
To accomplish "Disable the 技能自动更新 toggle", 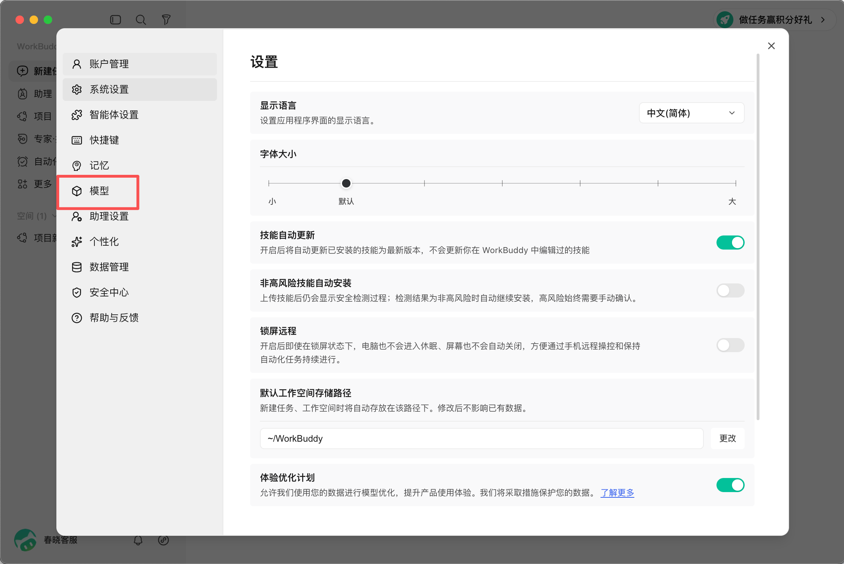I will tap(731, 243).
